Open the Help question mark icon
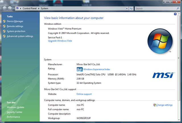 point(175,14)
